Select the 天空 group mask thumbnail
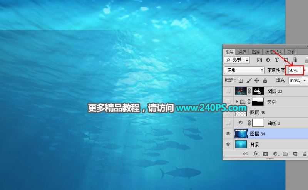Viewport: 308px width, 190px height. (258, 102)
